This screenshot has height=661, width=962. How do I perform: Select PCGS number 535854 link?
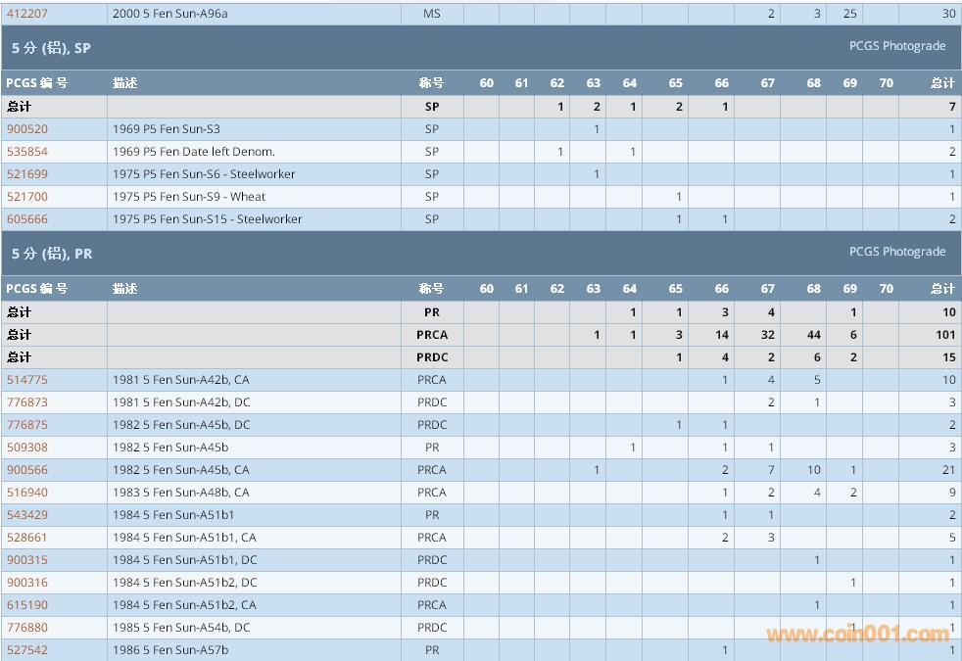pyautogui.click(x=26, y=152)
